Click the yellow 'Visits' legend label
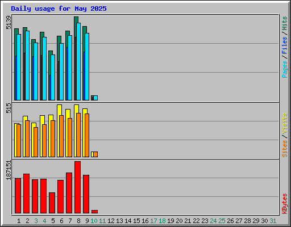The width and height of the screenshot is (291, 227). pyautogui.click(x=284, y=123)
